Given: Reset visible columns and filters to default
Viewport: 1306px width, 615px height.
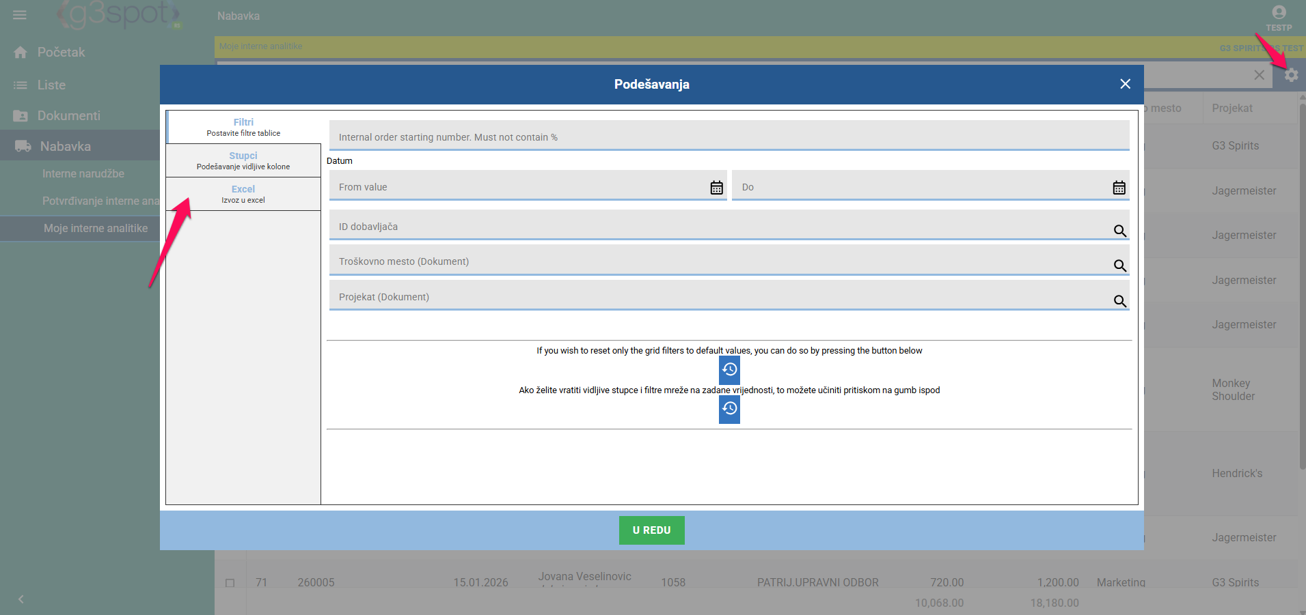Looking at the screenshot, I should click(x=729, y=409).
